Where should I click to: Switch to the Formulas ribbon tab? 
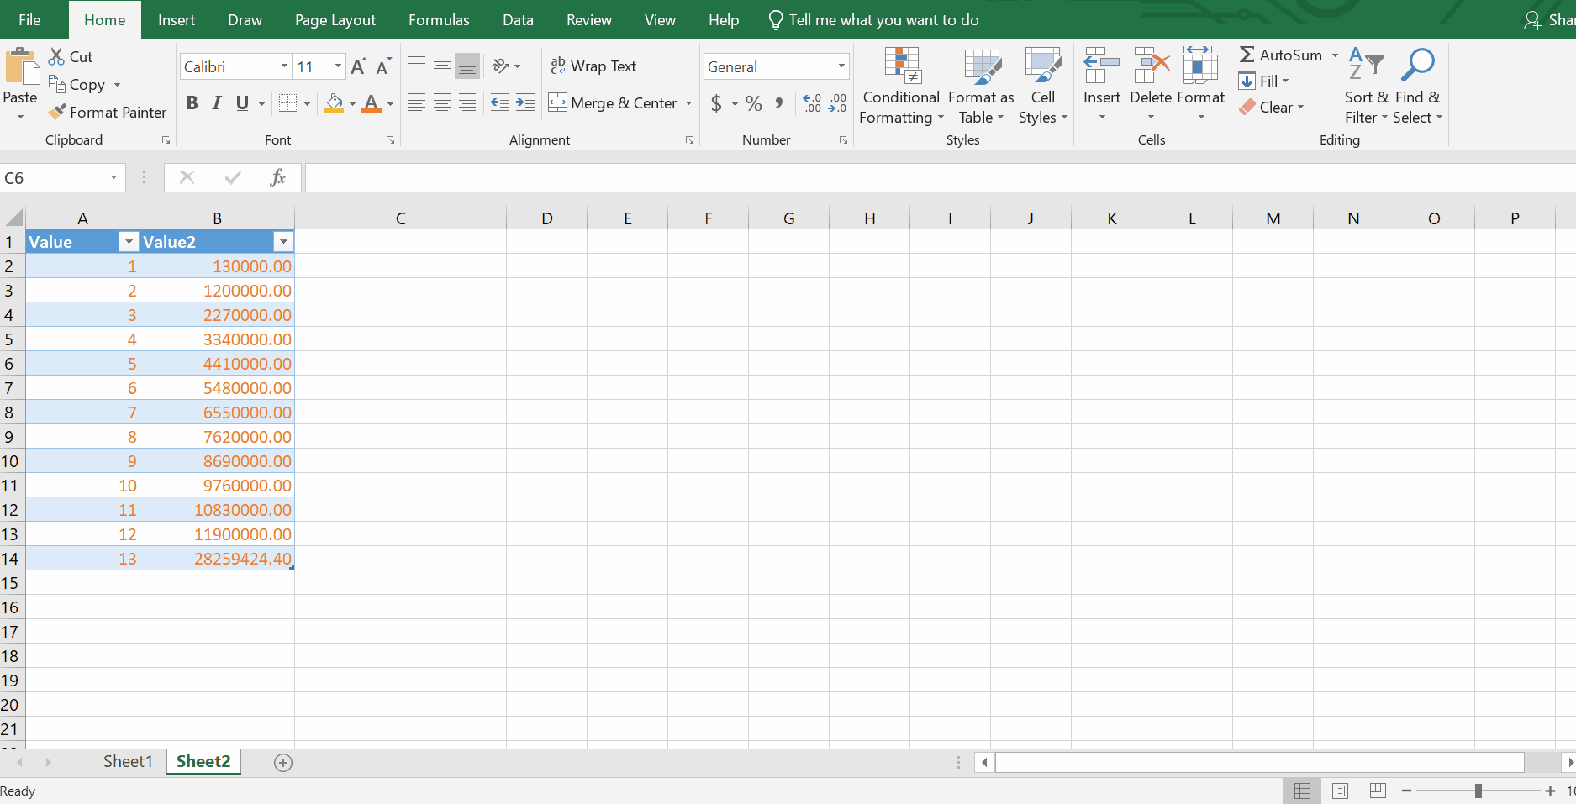point(438,19)
